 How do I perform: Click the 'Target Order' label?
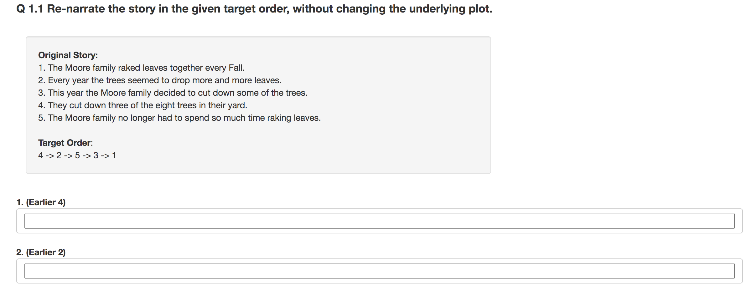pos(65,143)
